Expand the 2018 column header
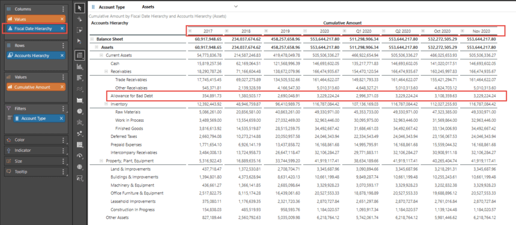The image size is (516, 225). click(x=227, y=31)
